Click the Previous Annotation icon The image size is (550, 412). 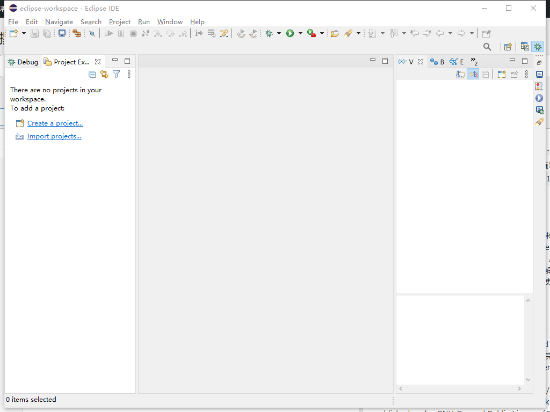pyautogui.click(x=394, y=33)
